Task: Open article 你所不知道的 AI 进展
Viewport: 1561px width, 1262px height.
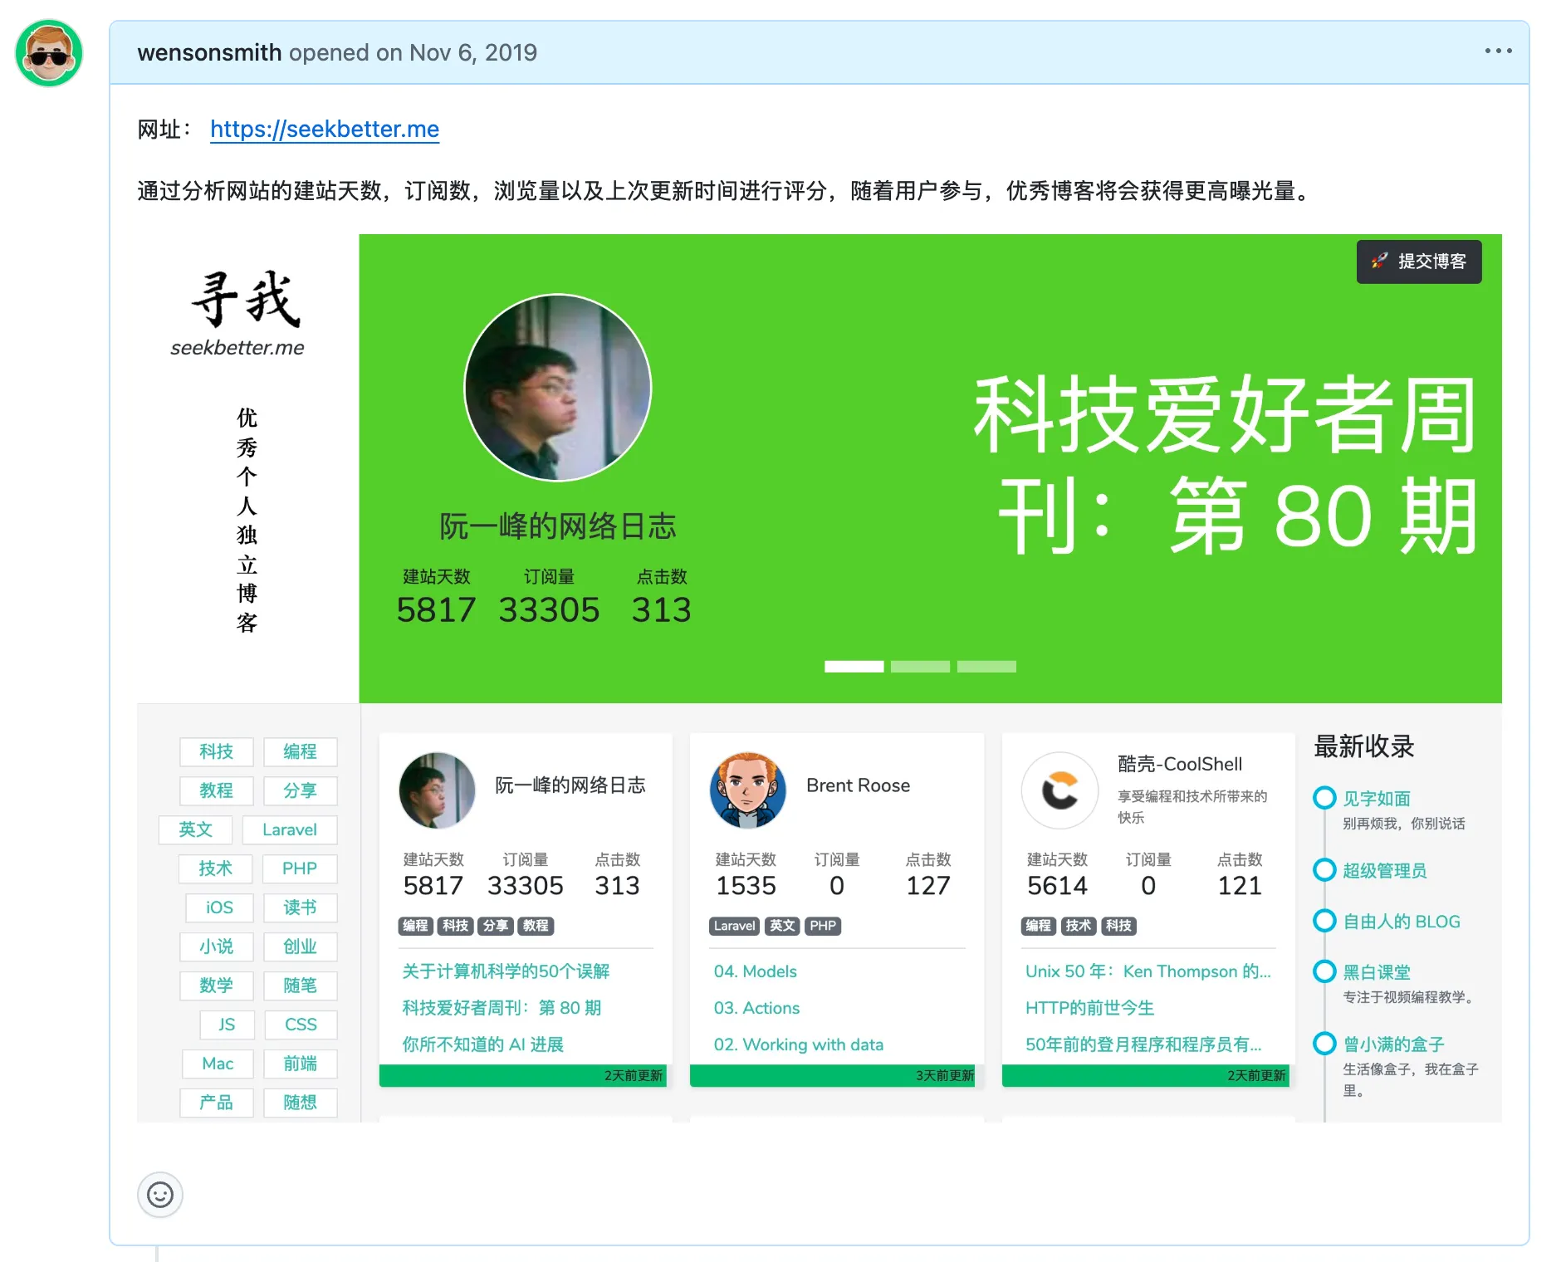Action: (482, 1044)
